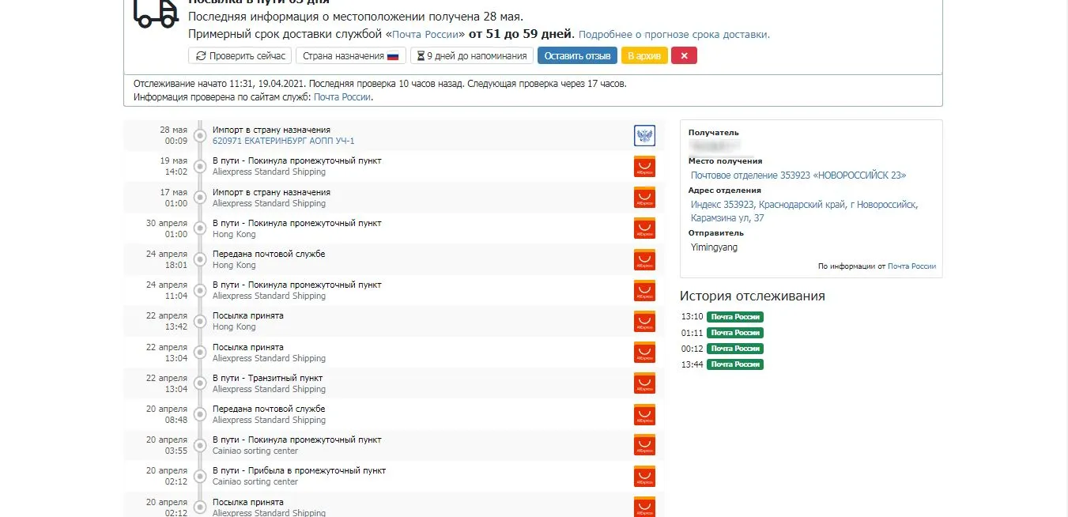Click the office address Индекс 353923 link
The height and width of the screenshot is (517, 1068).
click(804, 211)
